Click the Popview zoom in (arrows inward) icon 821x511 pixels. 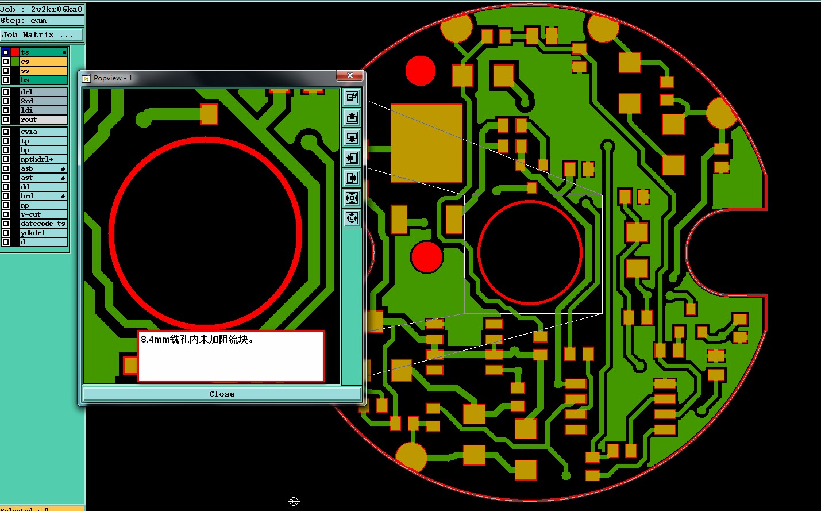tap(352, 198)
